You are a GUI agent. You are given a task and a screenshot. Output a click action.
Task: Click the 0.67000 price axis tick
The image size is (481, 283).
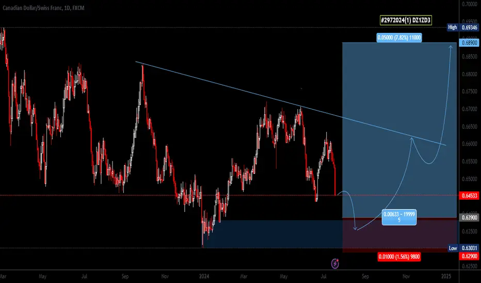point(470,109)
